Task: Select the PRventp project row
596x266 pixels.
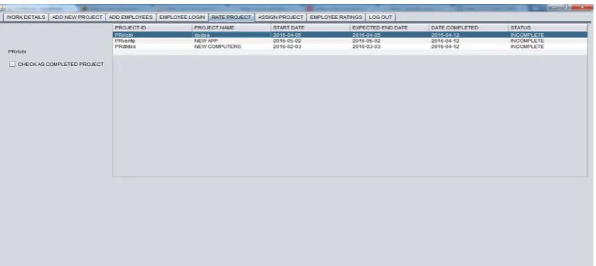Action: [x=350, y=41]
